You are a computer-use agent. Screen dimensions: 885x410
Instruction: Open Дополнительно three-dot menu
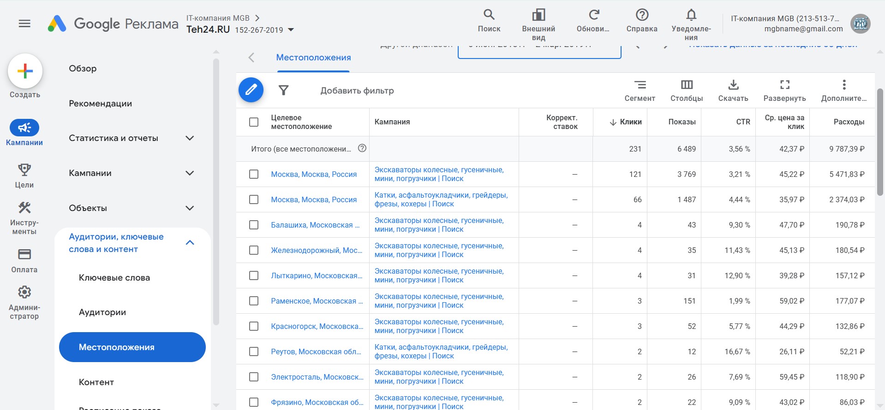[x=844, y=90]
